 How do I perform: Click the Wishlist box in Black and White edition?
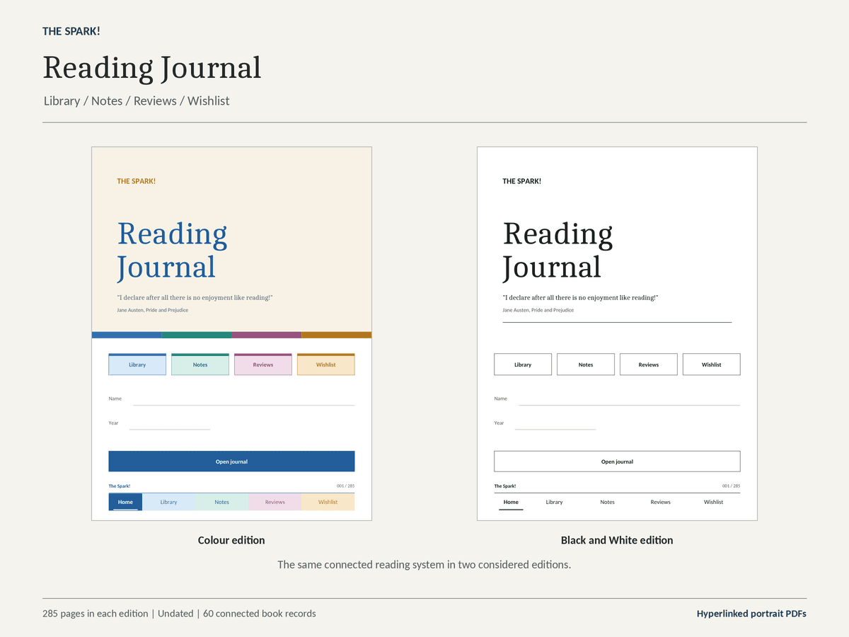coord(712,365)
